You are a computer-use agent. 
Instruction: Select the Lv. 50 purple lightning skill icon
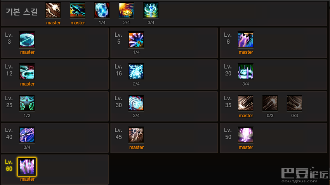pos(246,135)
